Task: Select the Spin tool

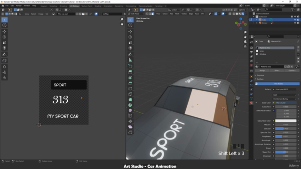Action: pyautogui.click(x=130, y=105)
